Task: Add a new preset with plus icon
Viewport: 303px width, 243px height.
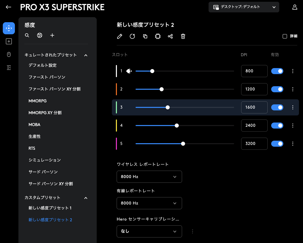Action: tap(52, 35)
